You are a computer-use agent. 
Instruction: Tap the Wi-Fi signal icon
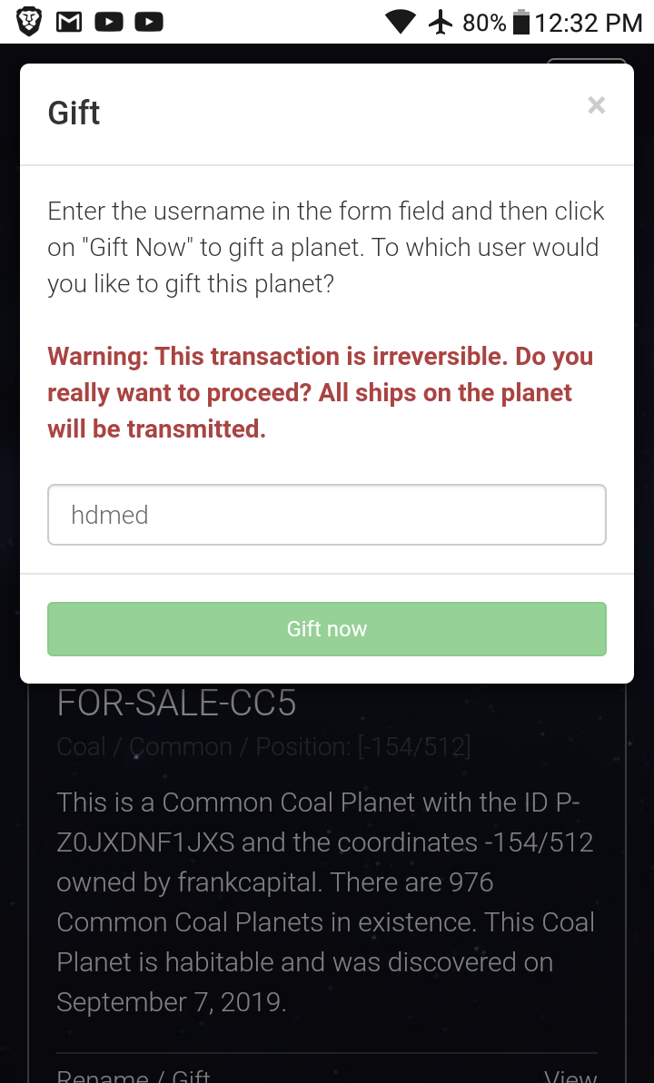(x=400, y=22)
